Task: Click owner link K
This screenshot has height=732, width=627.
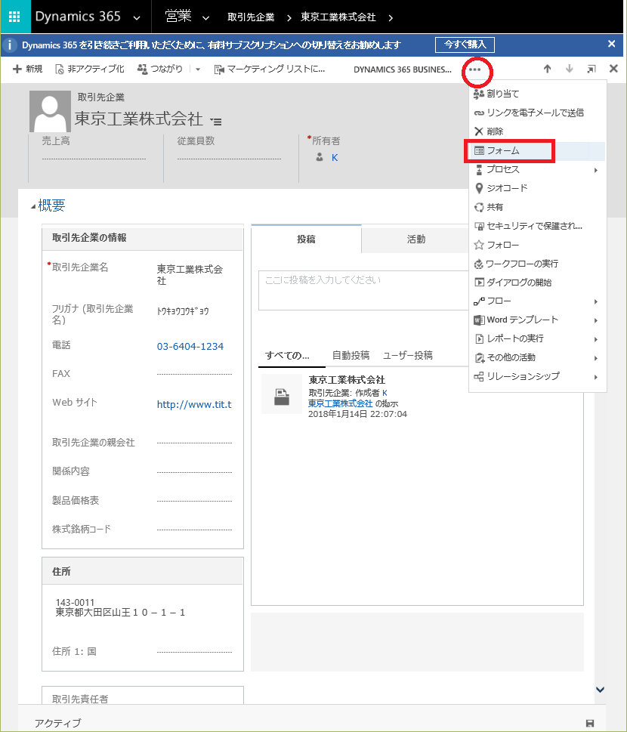Action: click(x=335, y=158)
